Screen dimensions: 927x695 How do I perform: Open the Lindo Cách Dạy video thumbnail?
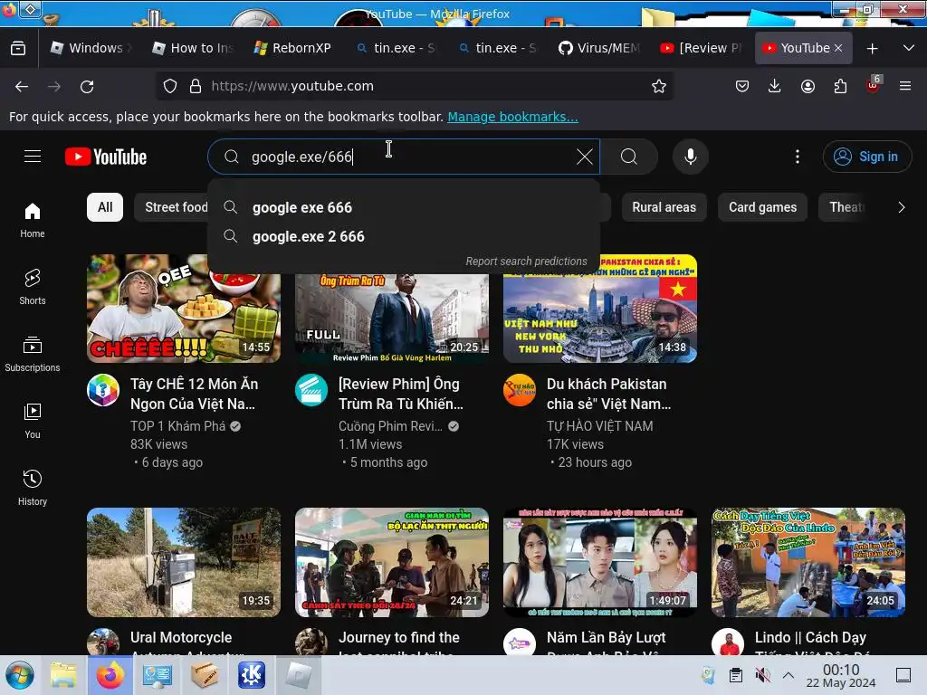pos(808,562)
